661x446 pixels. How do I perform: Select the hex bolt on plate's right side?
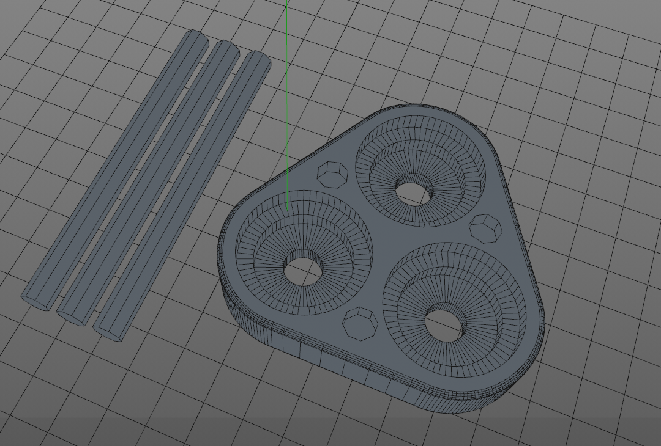click(x=485, y=228)
